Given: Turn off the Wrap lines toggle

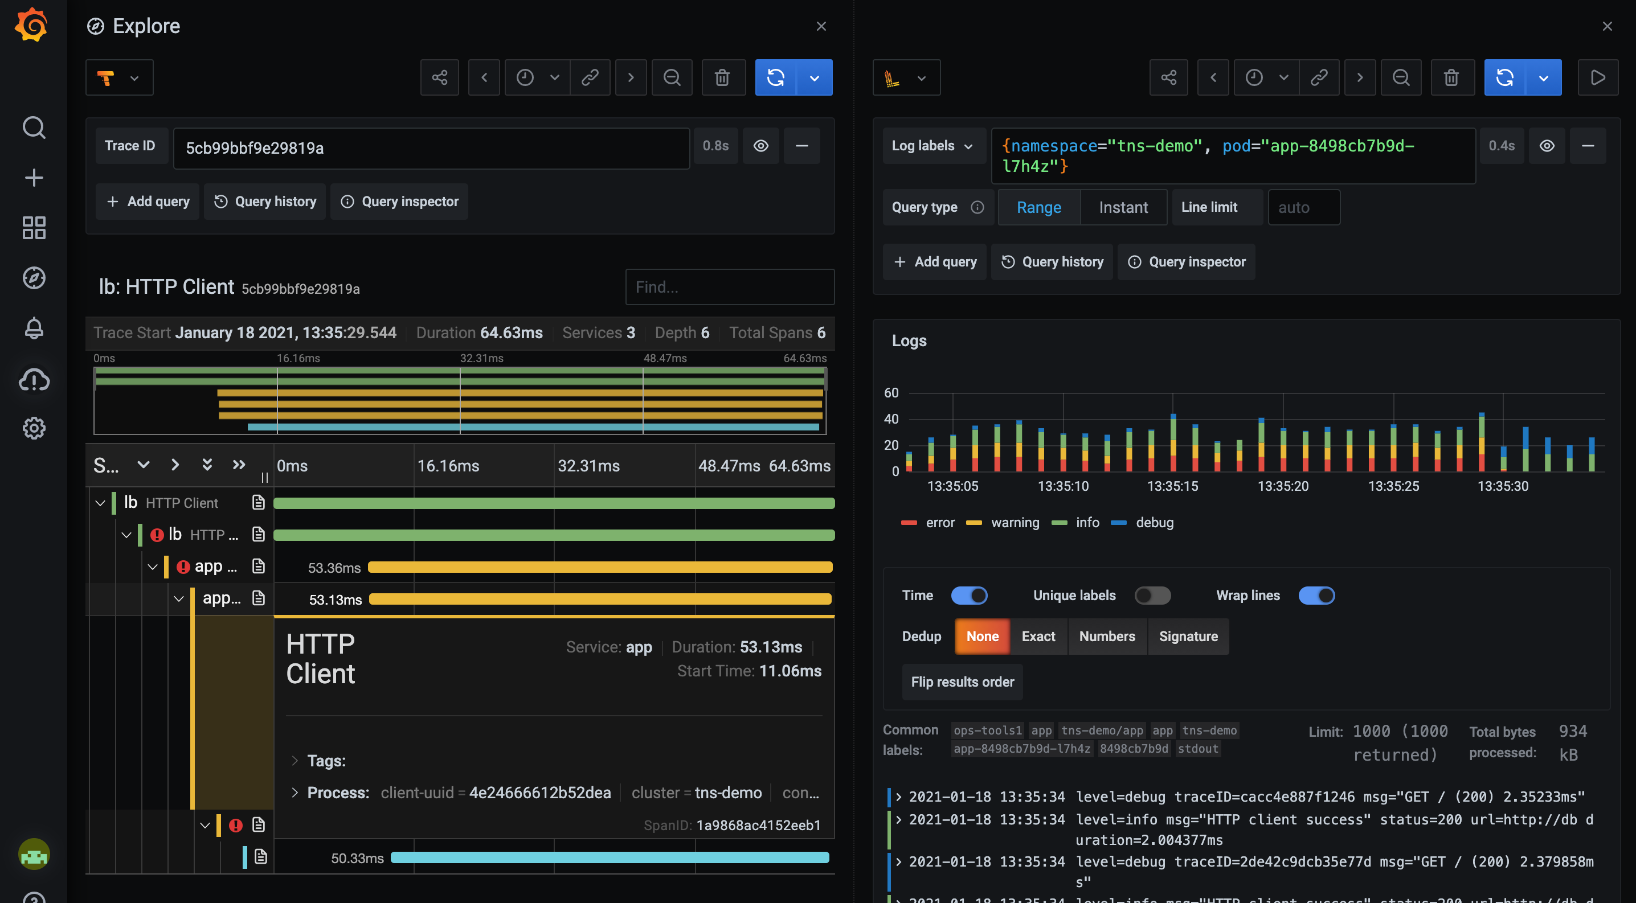Looking at the screenshot, I should pos(1317,595).
